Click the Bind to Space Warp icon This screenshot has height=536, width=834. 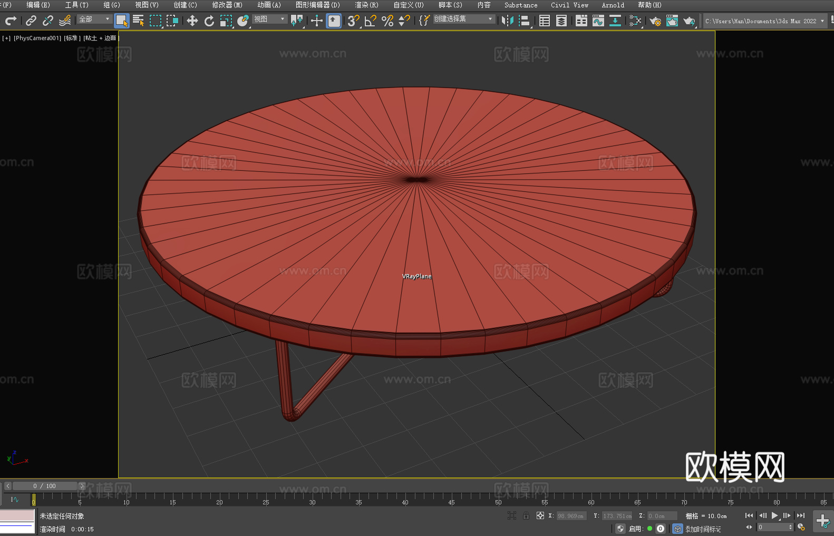point(65,21)
